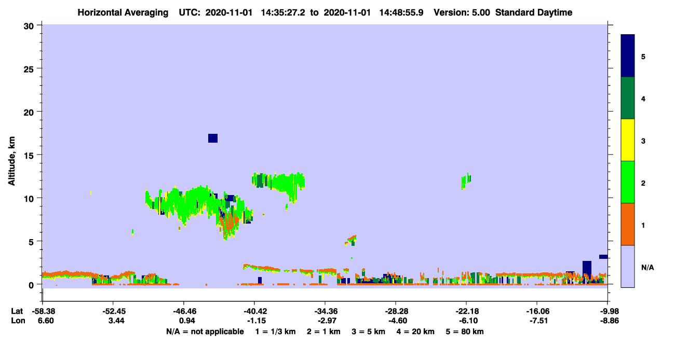Image resolution: width=675 pixels, height=346 pixels.
Task: Click '3 = 5 km' legend text
Action: [x=369, y=331]
